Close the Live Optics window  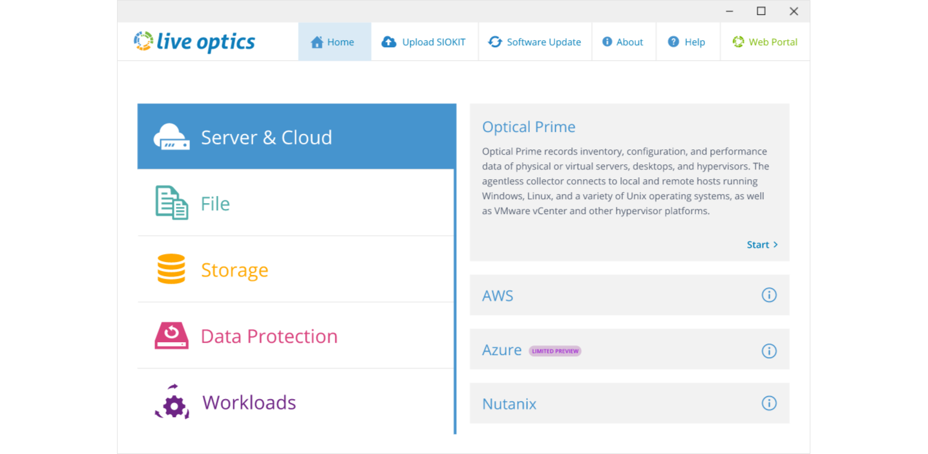tap(794, 11)
